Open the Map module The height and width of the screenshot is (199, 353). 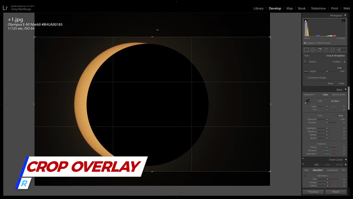point(290,8)
